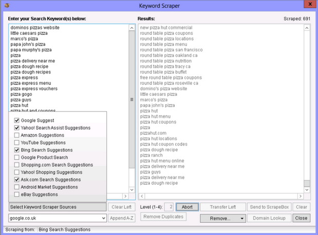Open Domain Lookup
This screenshot has width=318, height=235.
tap(269, 218)
